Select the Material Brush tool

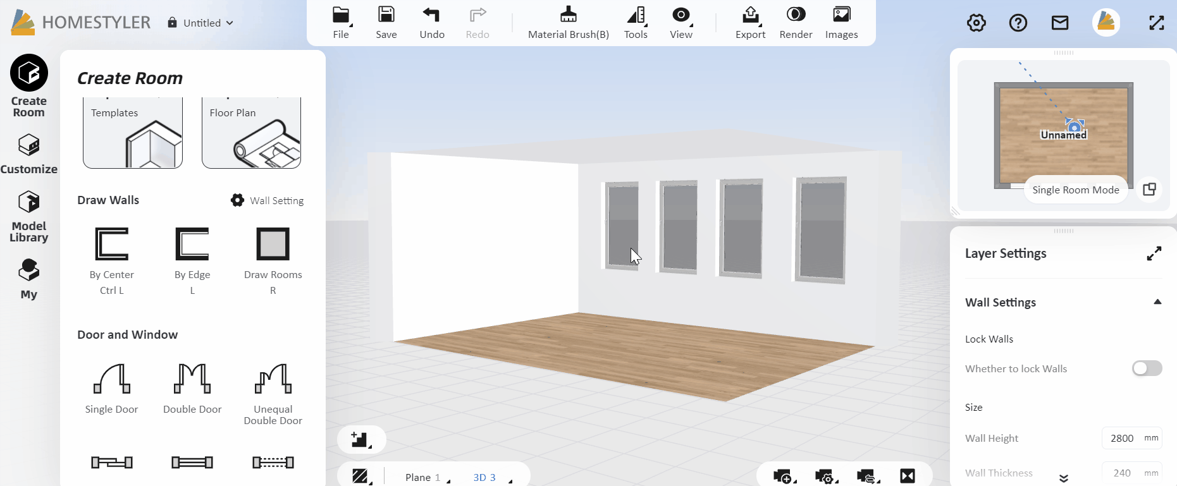click(569, 23)
